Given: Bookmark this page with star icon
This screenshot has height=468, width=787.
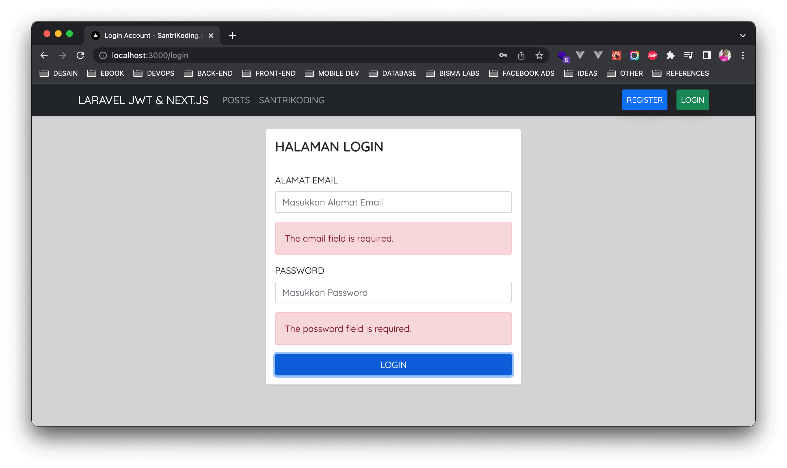Looking at the screenshot, I should [539, 56].
